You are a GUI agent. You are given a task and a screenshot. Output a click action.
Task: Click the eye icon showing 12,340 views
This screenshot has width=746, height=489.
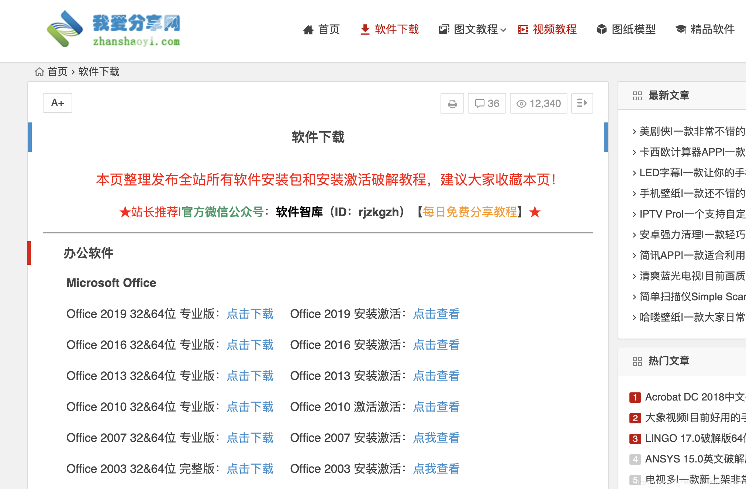click(538, 103)
